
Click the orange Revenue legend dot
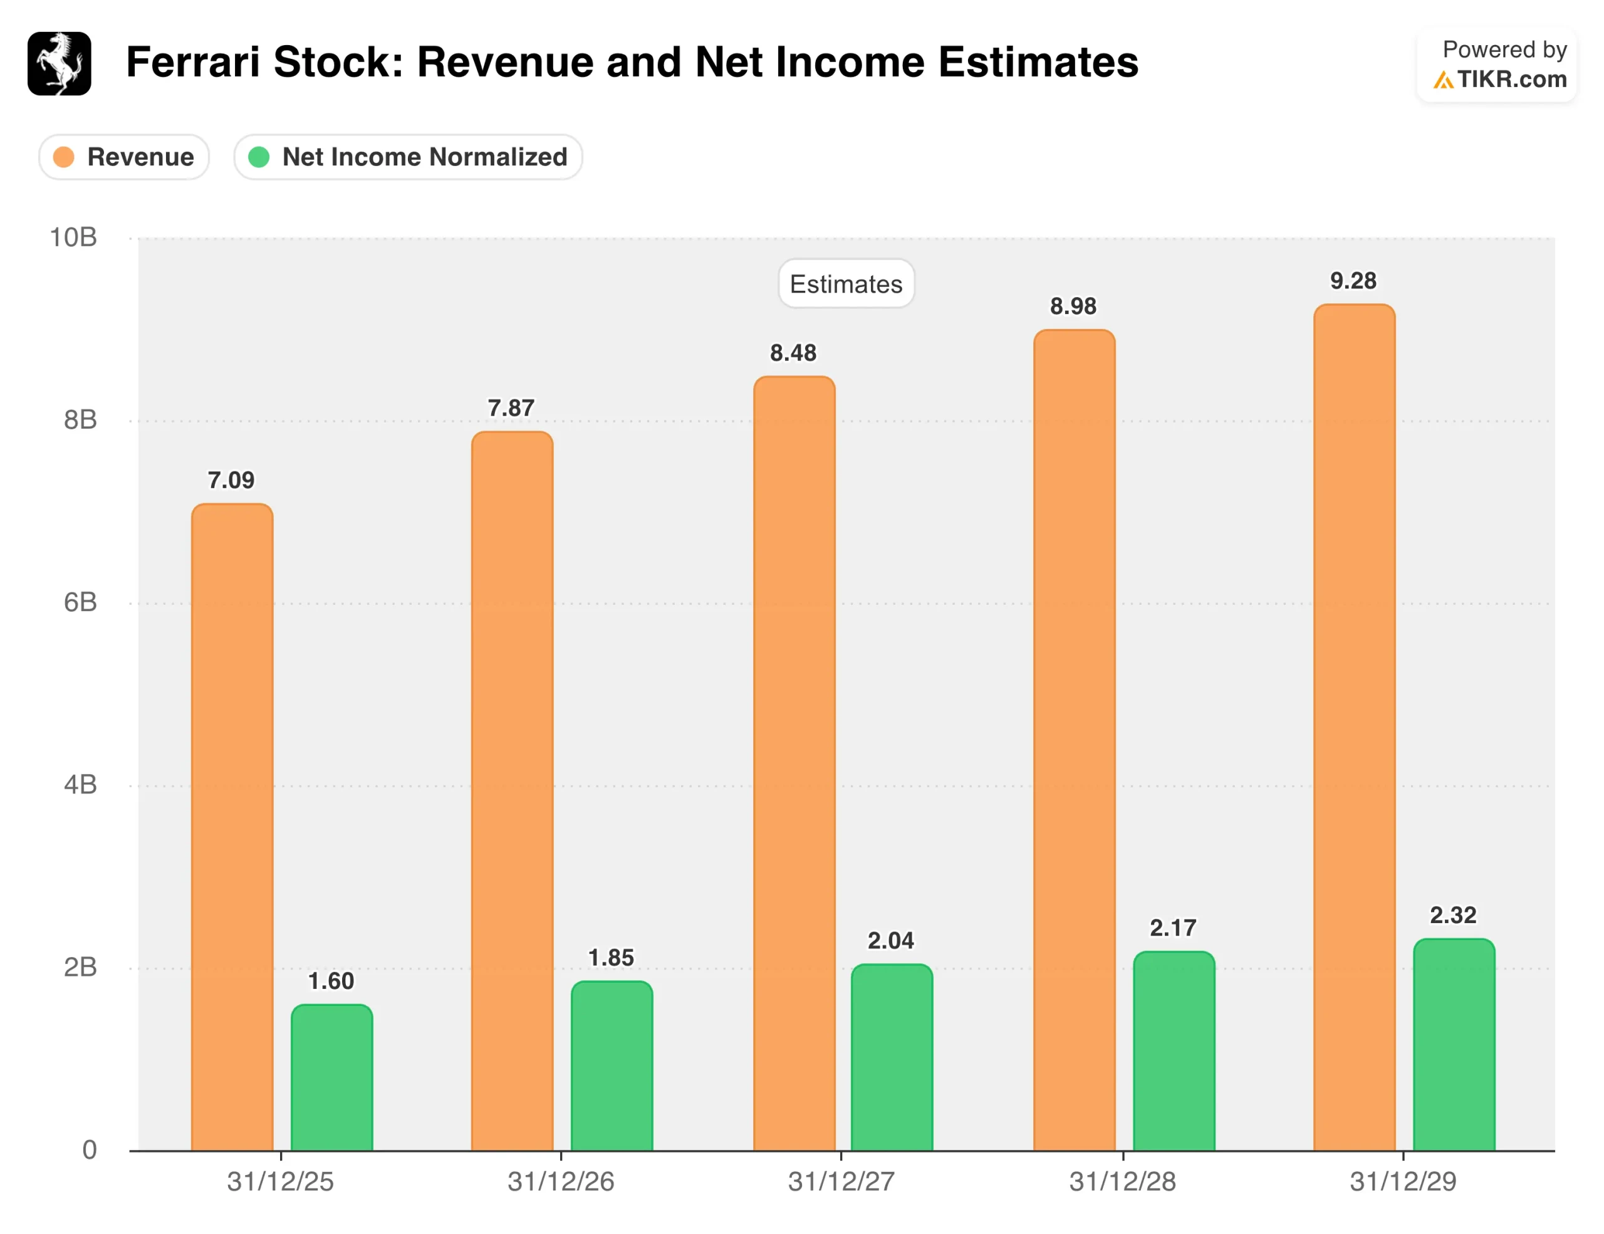click(64, 157)
